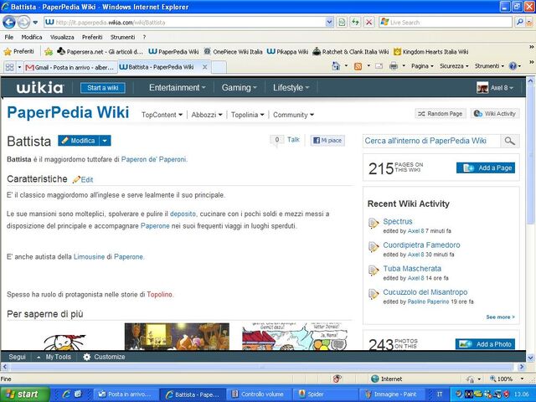Image resolution: width=536 pixels, height=402 pixels.
Task: Click the page vertical scrollbar thumb
Action: 530,154
